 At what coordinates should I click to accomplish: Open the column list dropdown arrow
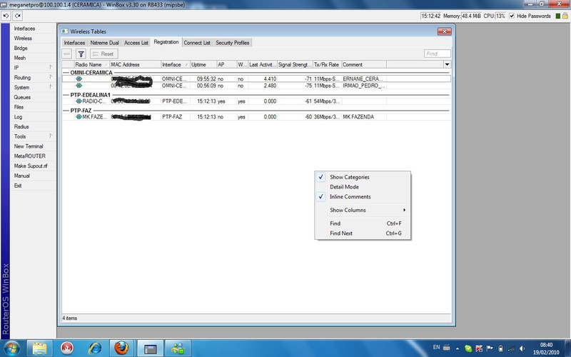(447, 64)
